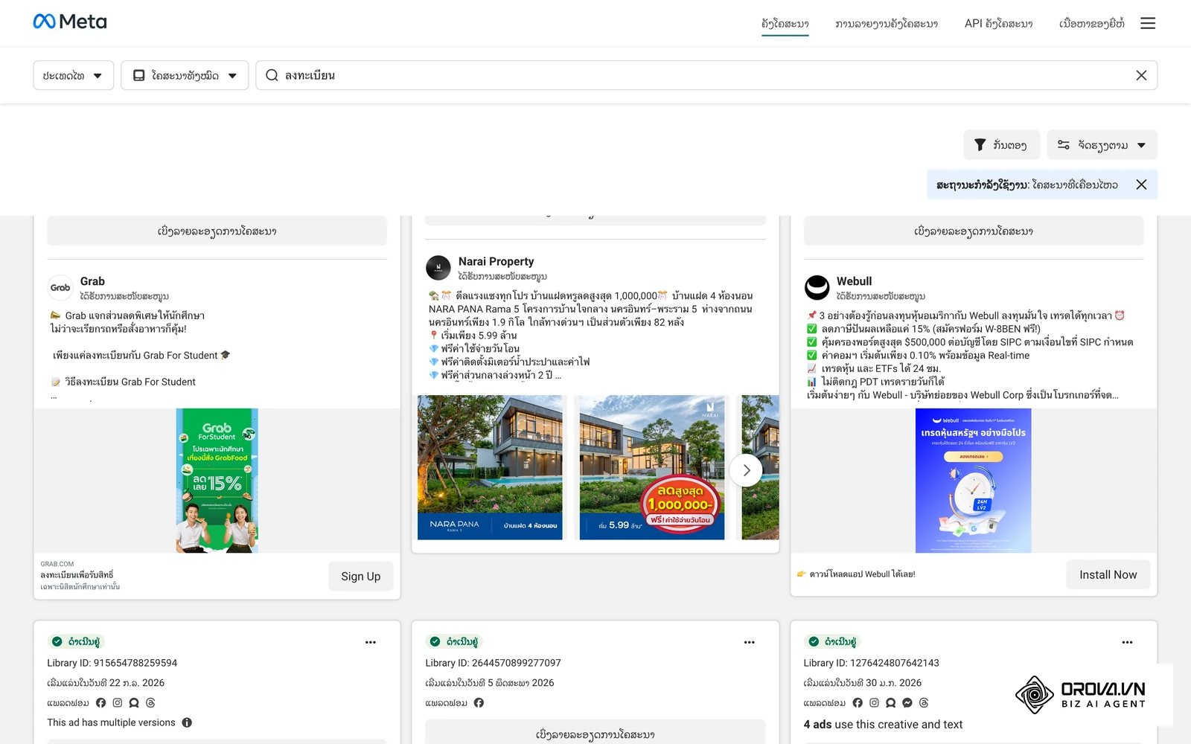This screenshot has height=744, width=1191.
Task: Open first Narai Pana house image
Action: click(x=490, y=467)
